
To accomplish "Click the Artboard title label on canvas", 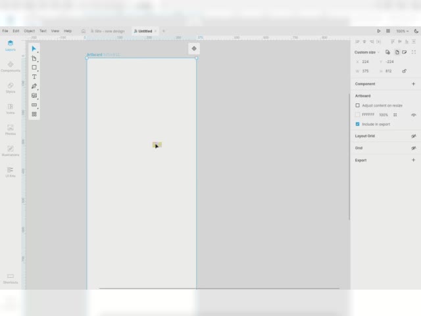I will [x=94, y=55].
